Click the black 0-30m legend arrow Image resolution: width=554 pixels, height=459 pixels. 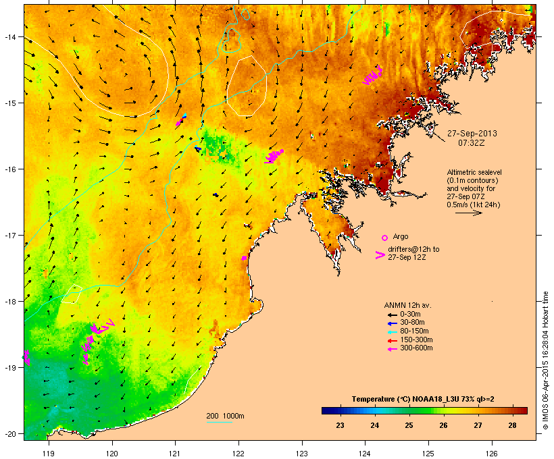pos(392,315)
